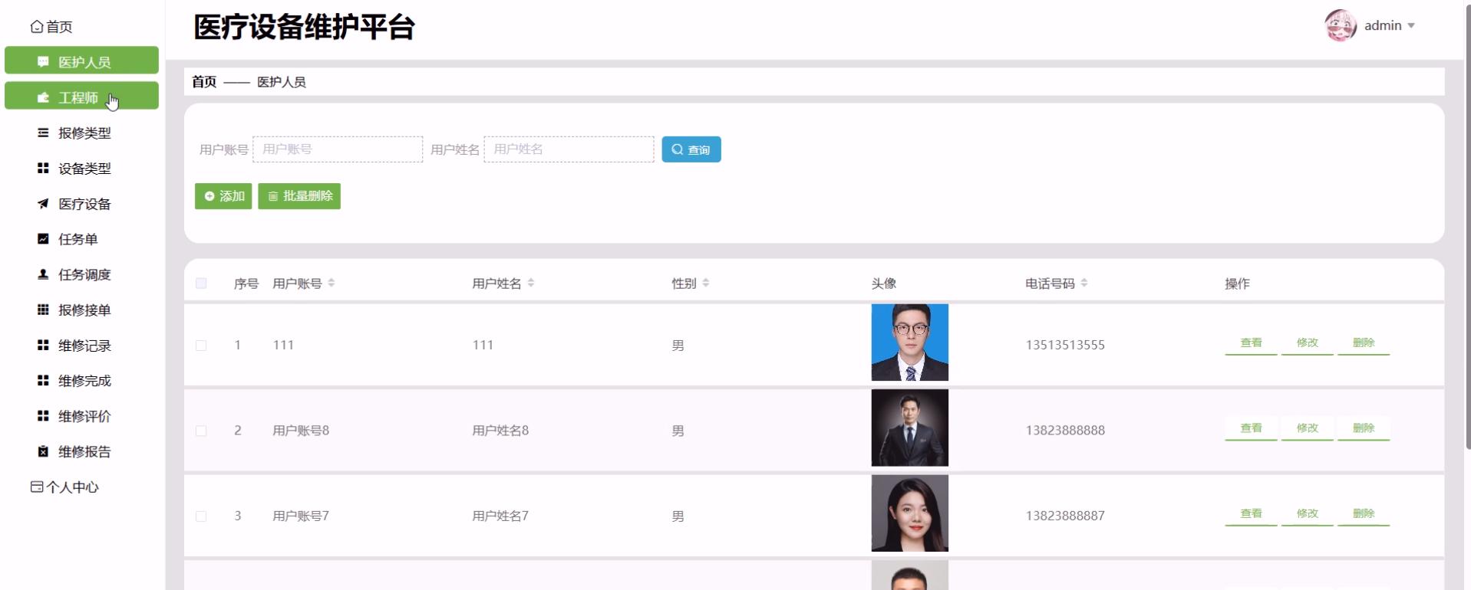This screenshot has width=1471, height=590.
Task: Click 查看 for 用户账号8
Action: (x=1251, y=428)
